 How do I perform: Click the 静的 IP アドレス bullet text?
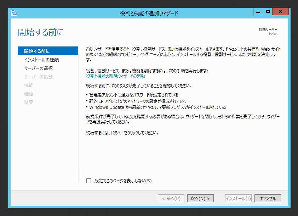pos(138,101)
